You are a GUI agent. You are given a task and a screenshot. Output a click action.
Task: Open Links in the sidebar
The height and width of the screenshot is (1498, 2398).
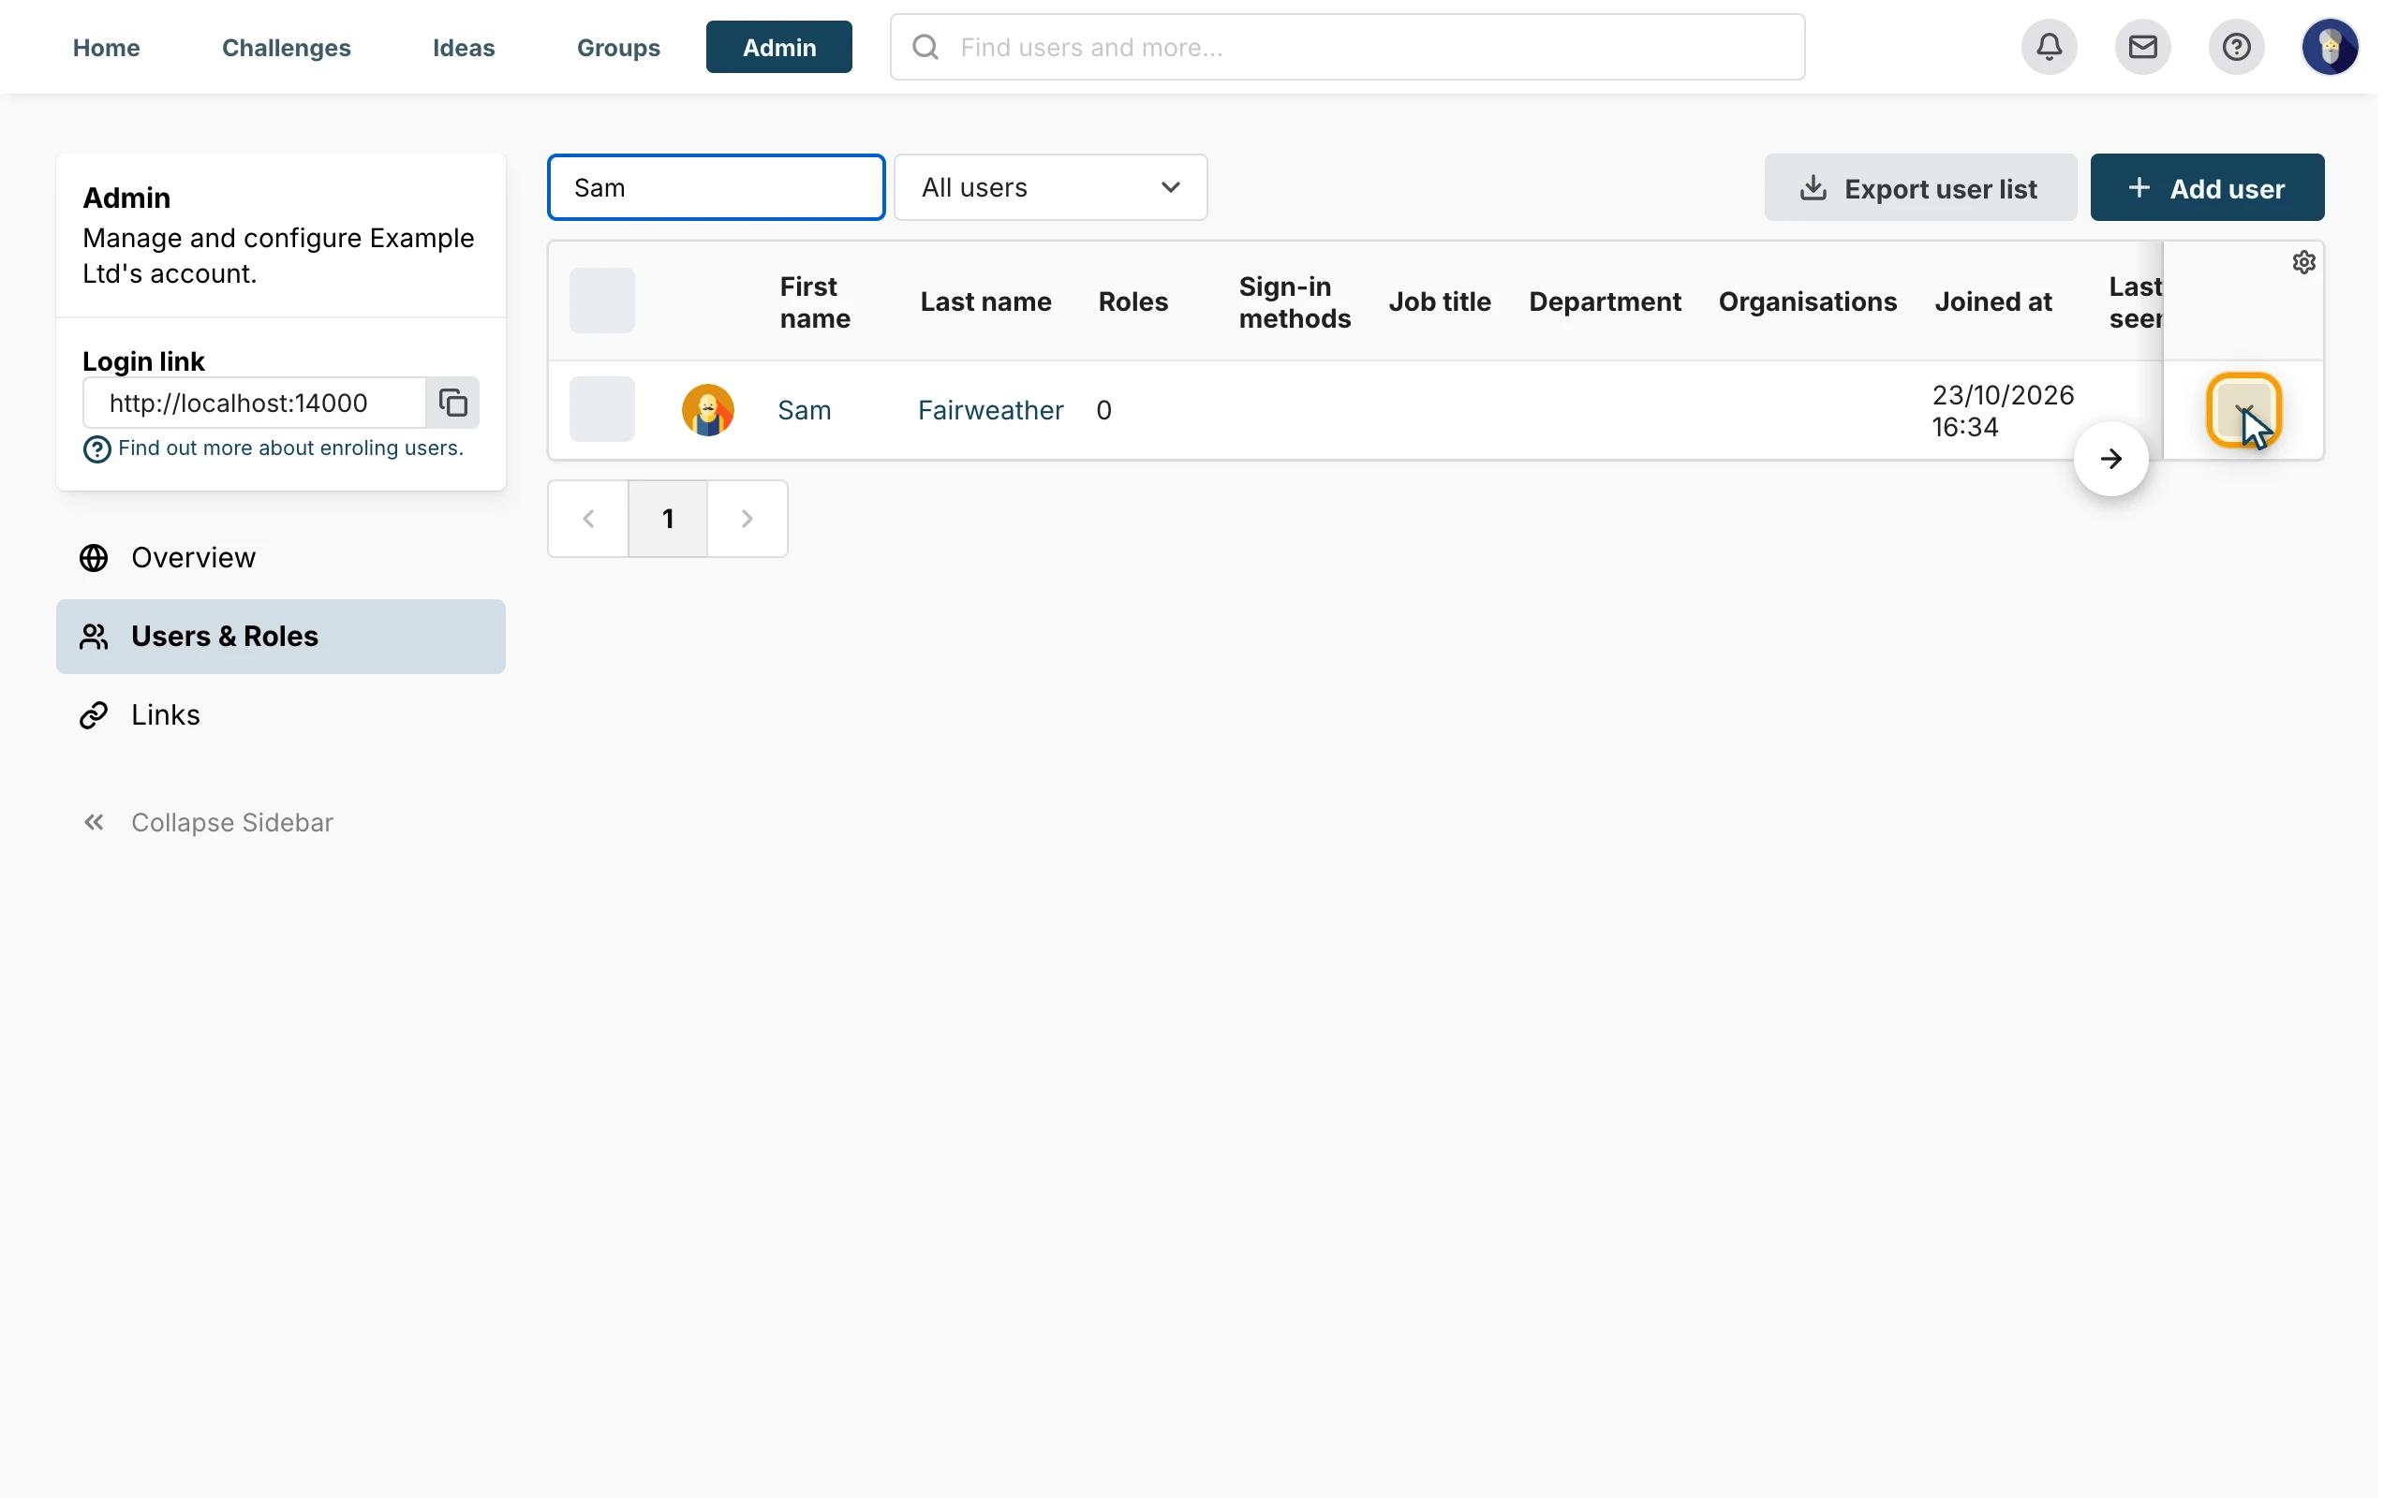[x=280, y=714]
